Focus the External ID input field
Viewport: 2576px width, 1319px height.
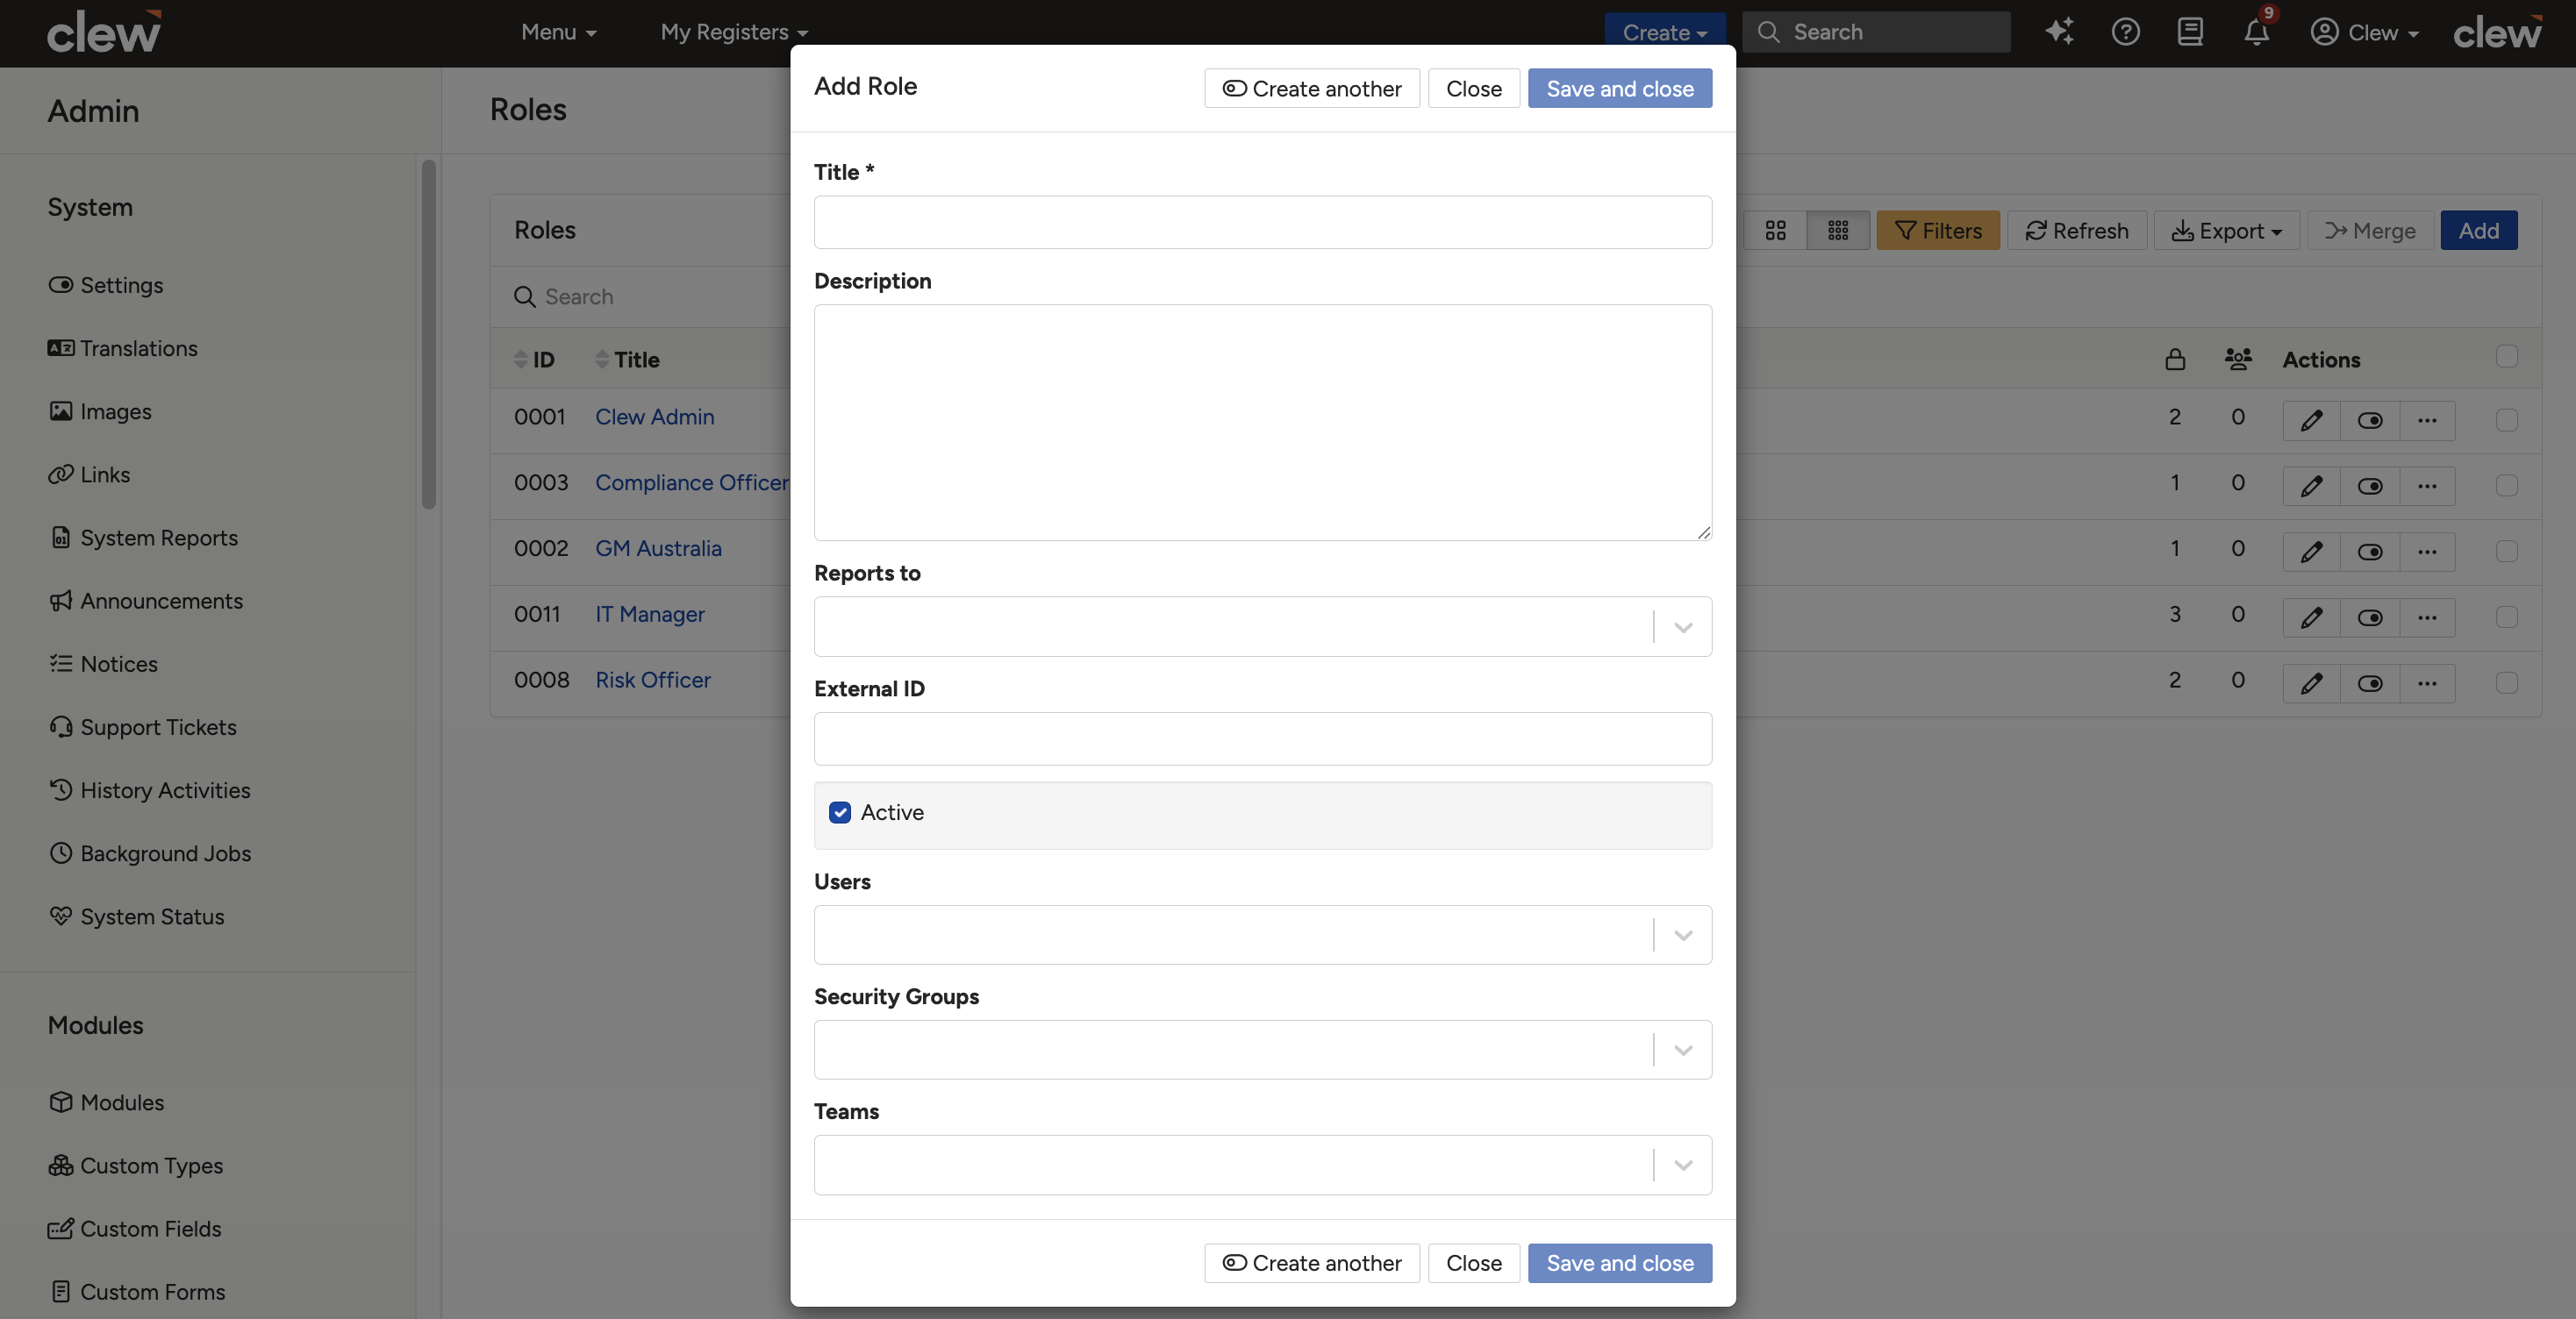[1262, 739]
